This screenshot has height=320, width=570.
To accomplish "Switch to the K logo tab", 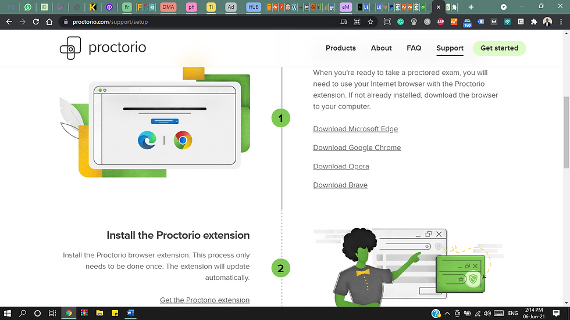I will point(92,7).
